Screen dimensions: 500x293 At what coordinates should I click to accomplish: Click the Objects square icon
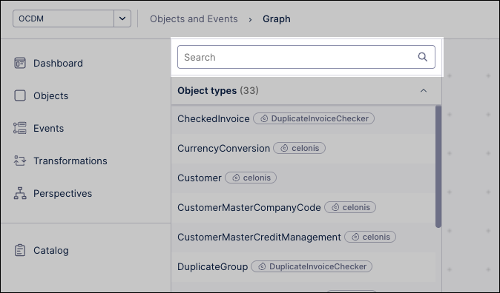(20, 95)
